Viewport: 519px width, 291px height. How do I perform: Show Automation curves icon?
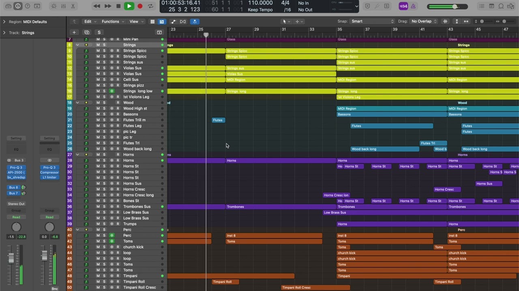(x=173, y=21)
